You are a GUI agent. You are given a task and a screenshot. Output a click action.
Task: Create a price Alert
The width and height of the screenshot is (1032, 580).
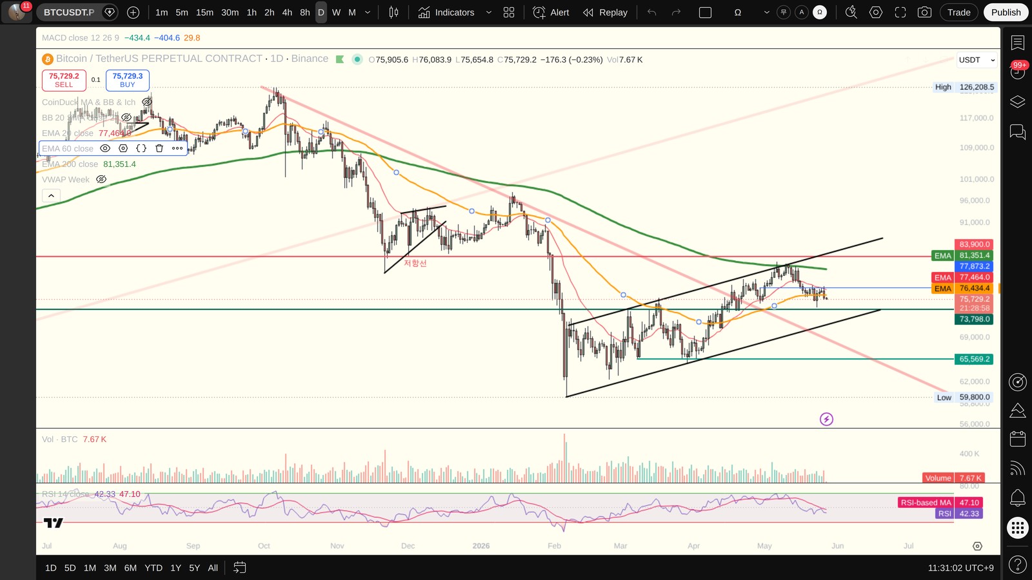click(x=551, y=12)
